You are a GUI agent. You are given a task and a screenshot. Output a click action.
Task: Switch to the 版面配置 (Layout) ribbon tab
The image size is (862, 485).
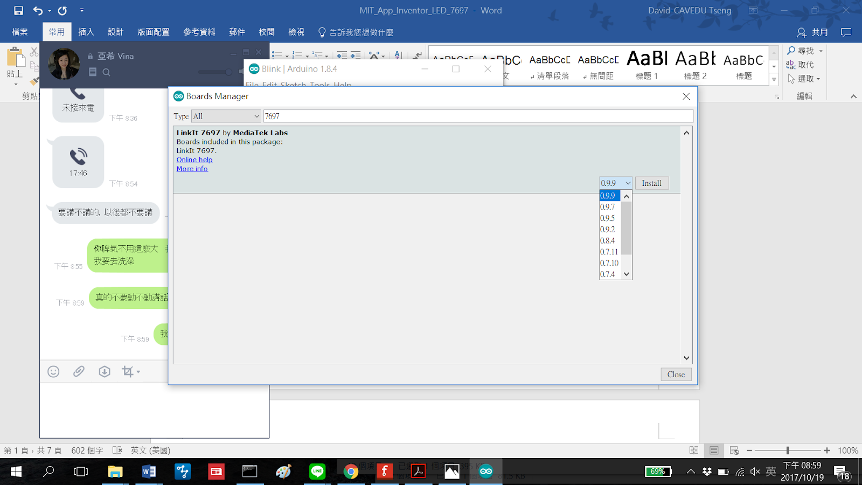pos(154,32)
